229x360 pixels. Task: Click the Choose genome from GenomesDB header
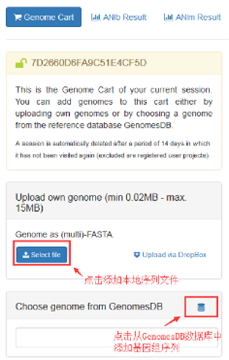(89, 306)
